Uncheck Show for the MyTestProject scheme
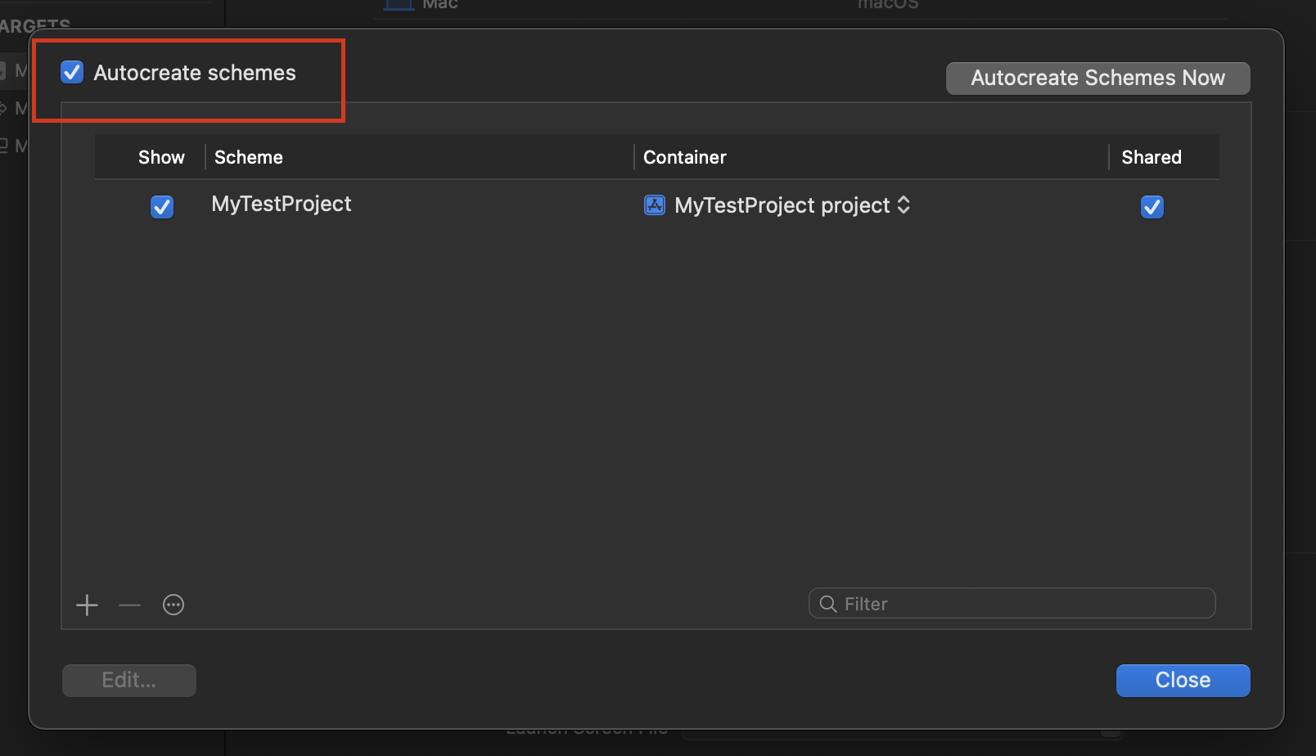Viewport: 1316px width, 756px height. 162,207
